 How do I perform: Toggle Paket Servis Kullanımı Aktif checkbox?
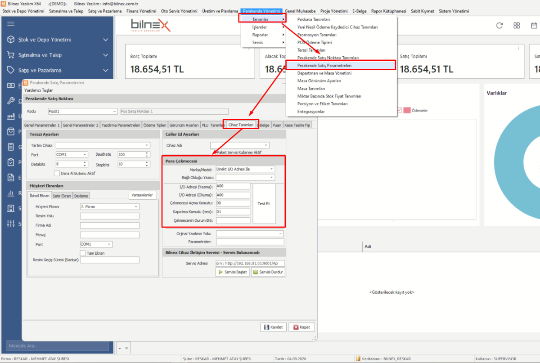[x=213, y=152]
